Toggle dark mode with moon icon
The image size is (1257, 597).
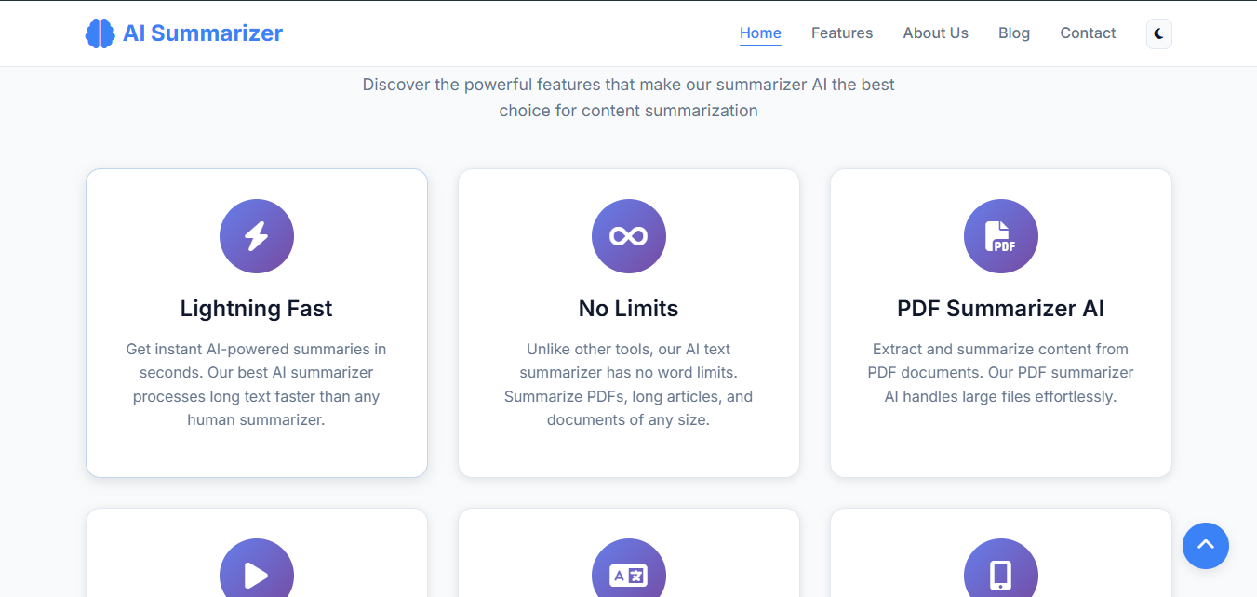pyautogui.click(x=1159, y=33)
